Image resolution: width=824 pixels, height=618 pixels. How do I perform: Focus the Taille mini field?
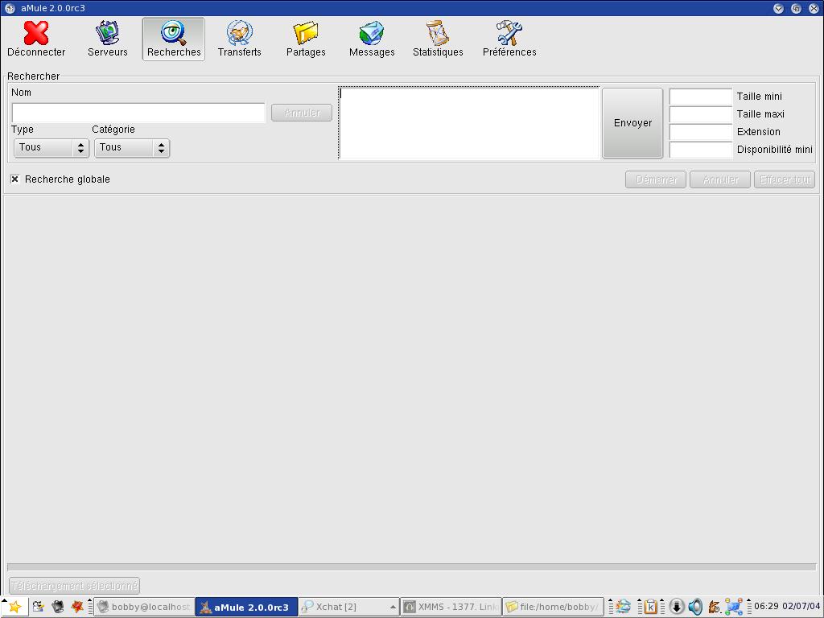701,97
